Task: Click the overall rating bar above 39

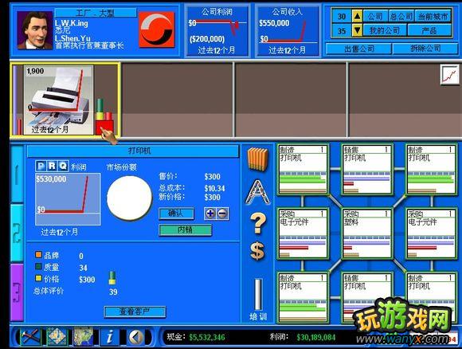Action: [112, 278]
